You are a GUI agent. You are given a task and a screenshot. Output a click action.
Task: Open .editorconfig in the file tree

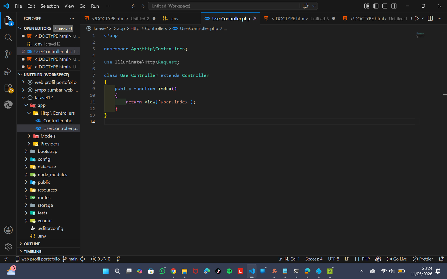coord(49,228)
